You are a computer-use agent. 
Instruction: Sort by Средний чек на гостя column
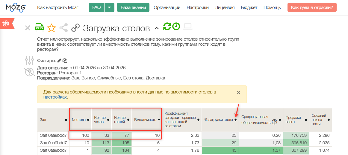click(x=329, y=120)
